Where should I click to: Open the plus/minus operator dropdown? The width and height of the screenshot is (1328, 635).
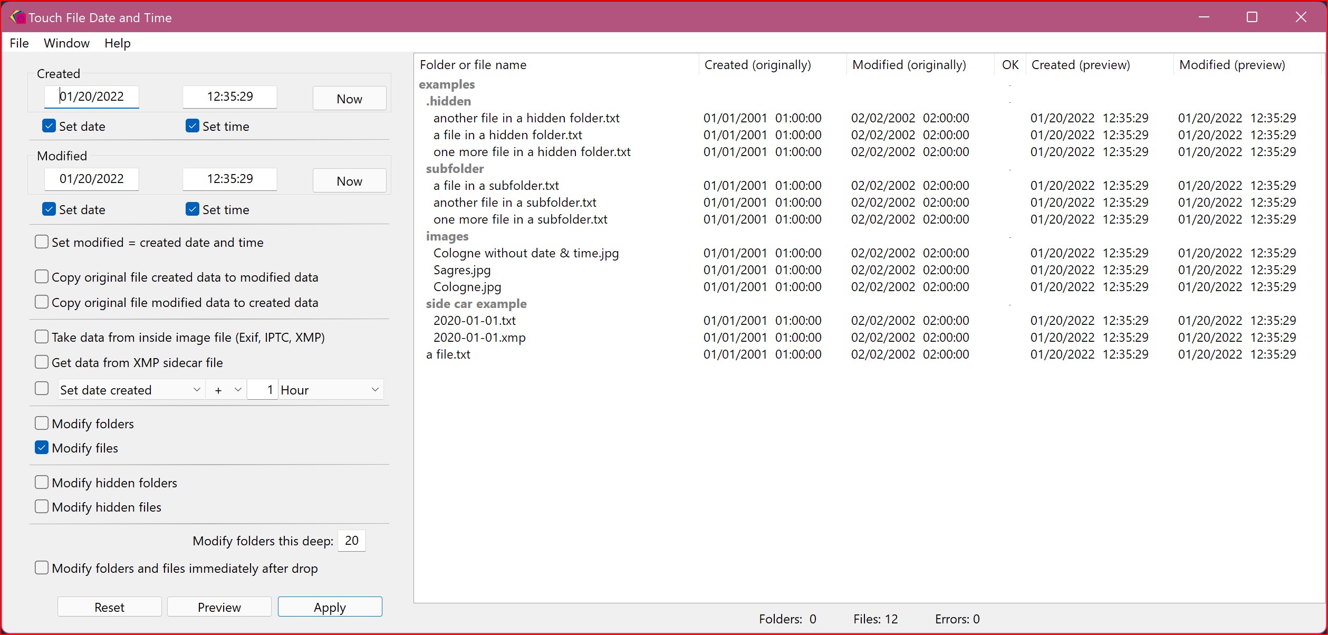(227, 390)
